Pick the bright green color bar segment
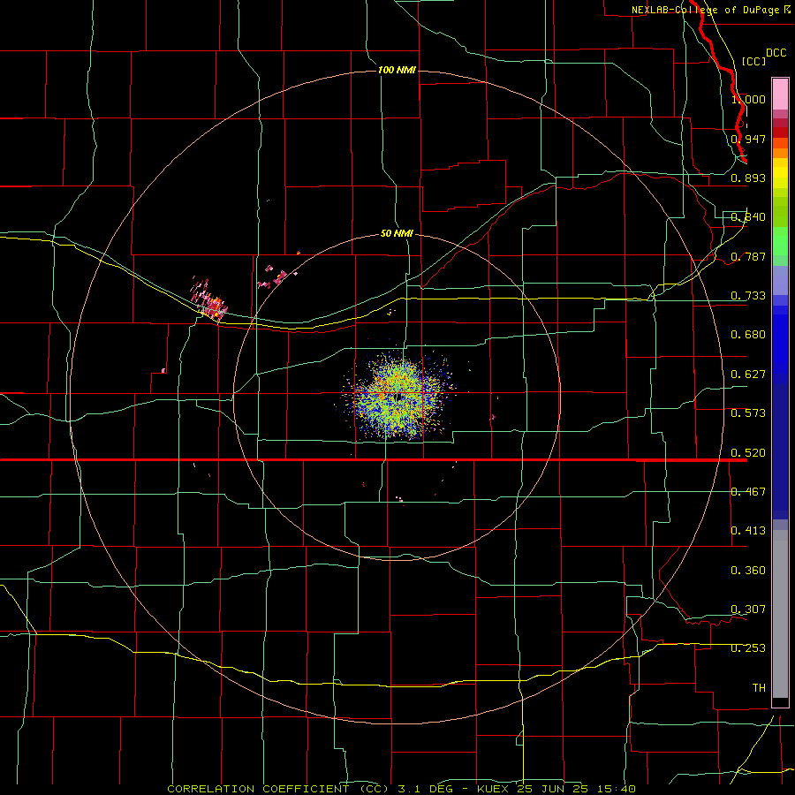Viewport: 795px width, 795px height. tap(780, 241)
